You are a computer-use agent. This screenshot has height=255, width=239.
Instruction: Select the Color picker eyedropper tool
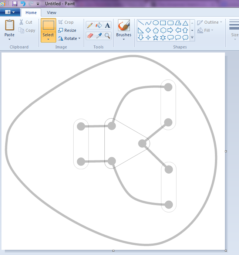coord(99,35)
